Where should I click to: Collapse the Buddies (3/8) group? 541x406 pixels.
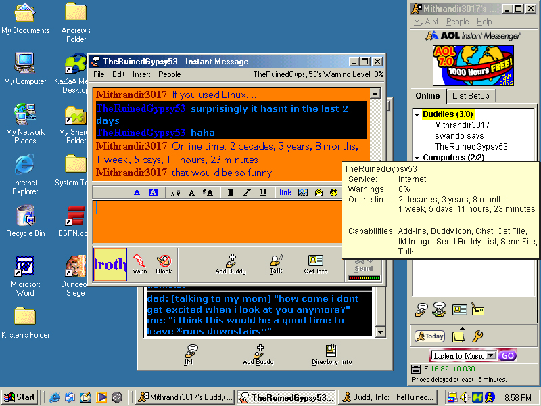417,114
